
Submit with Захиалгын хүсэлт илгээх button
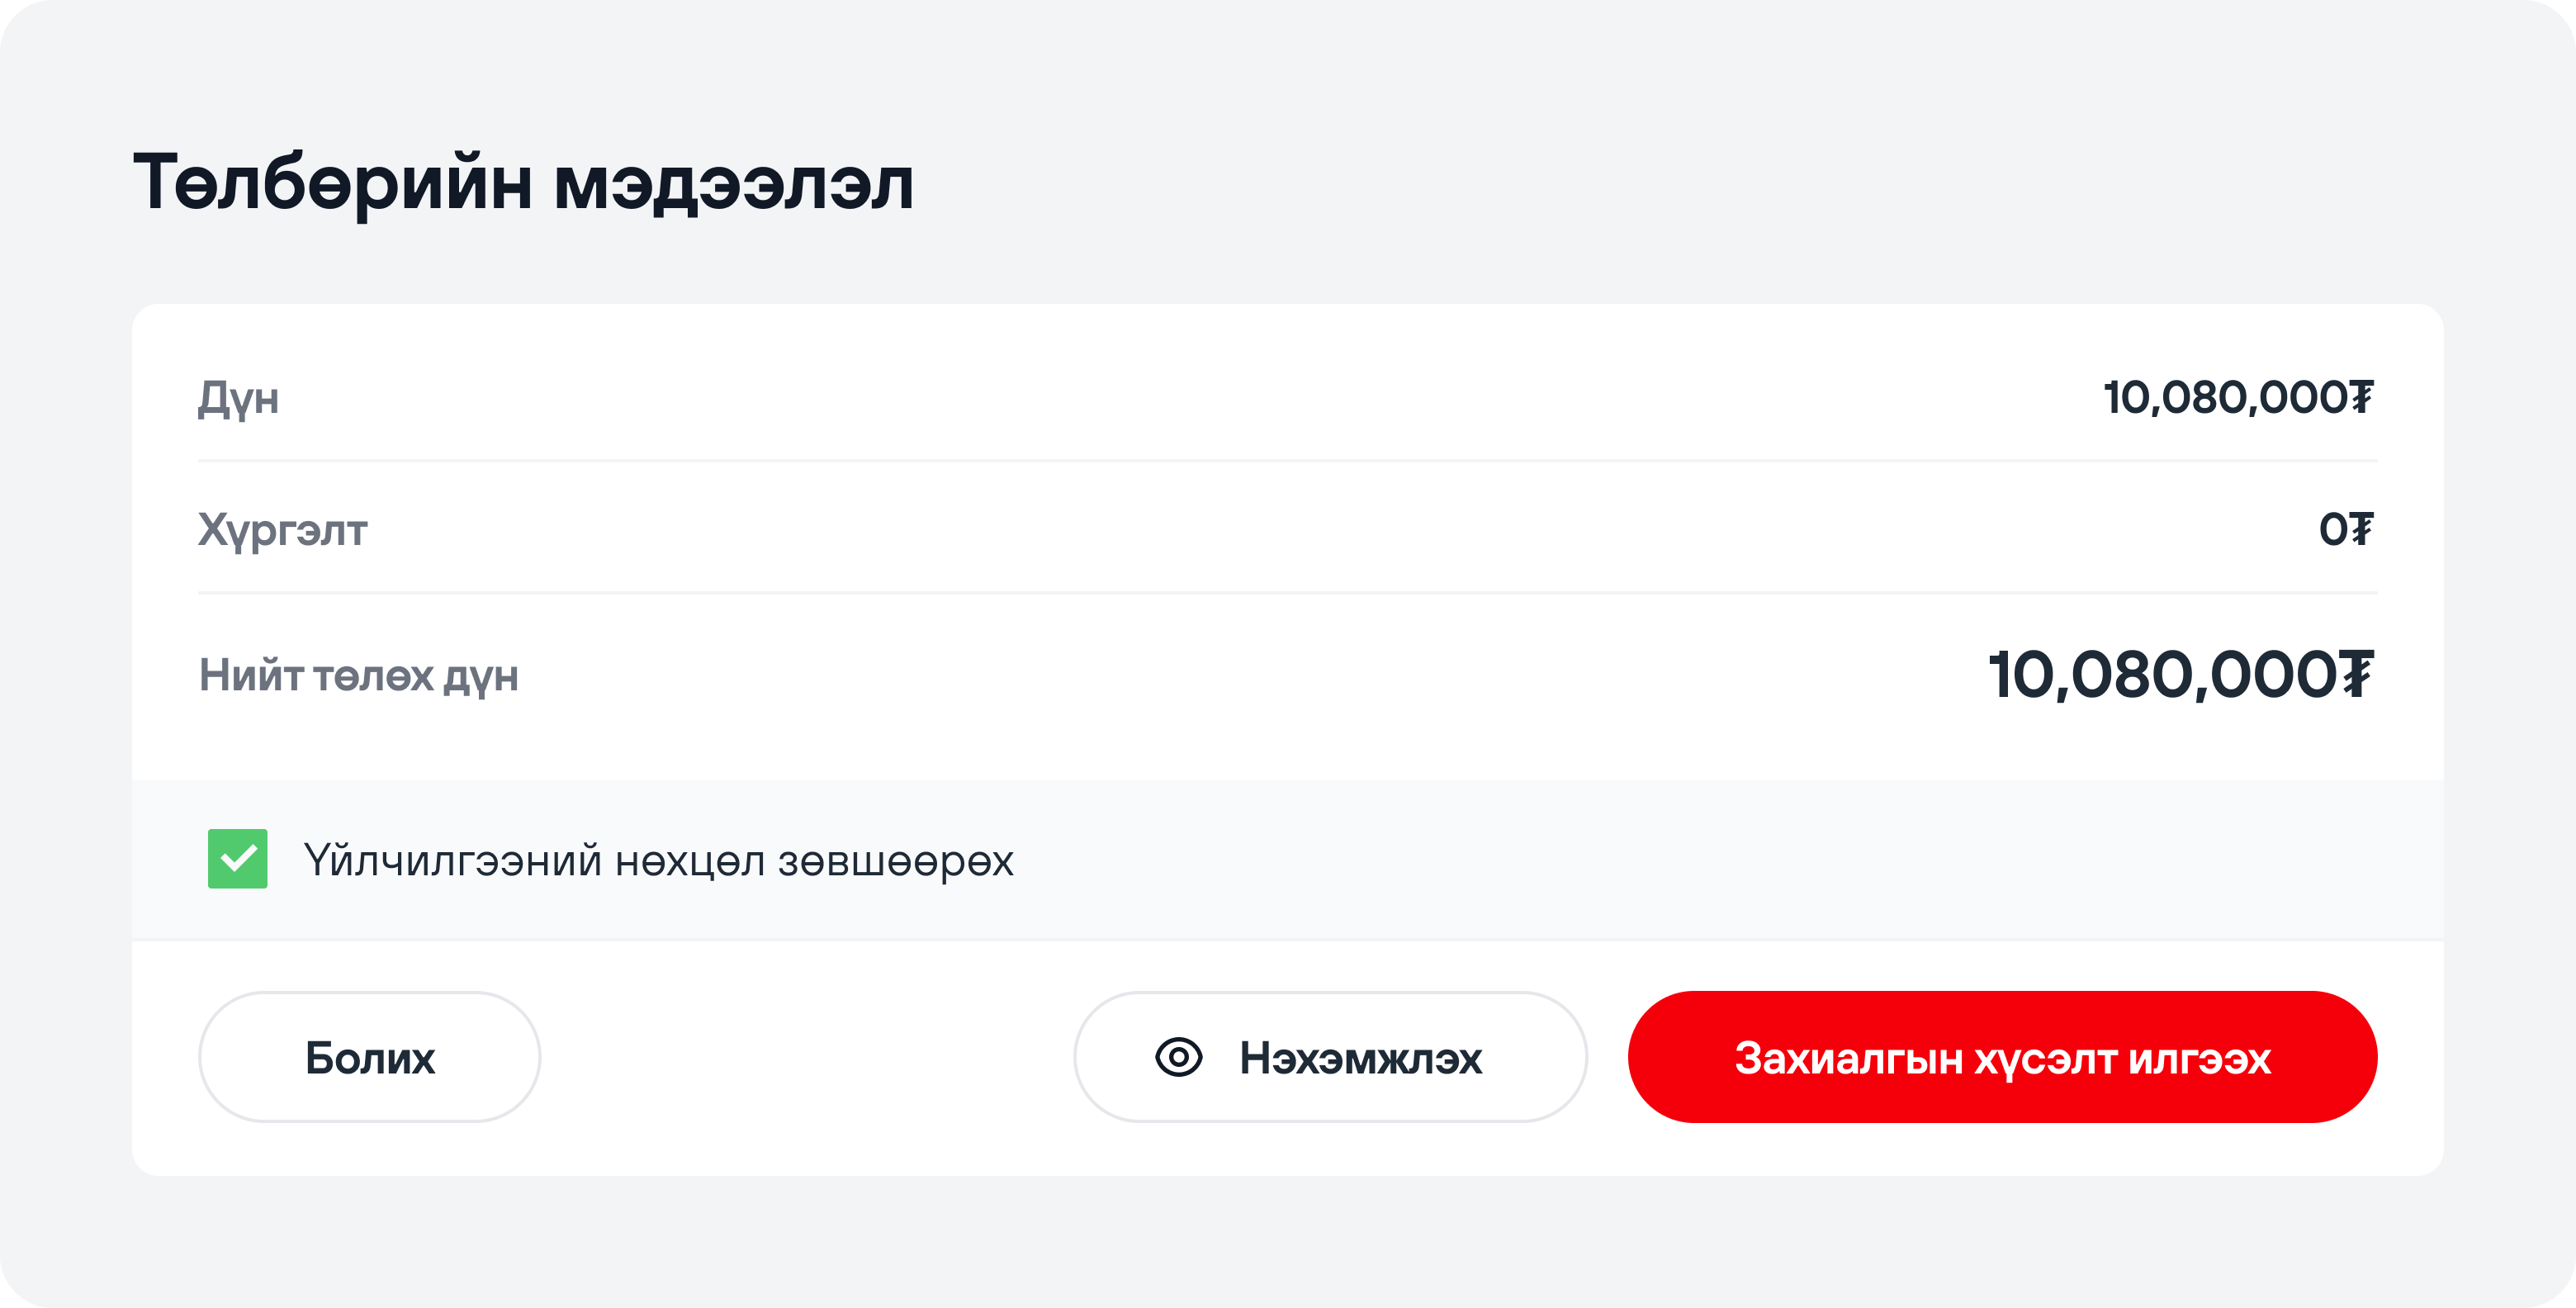(x=2002, y=1057)
